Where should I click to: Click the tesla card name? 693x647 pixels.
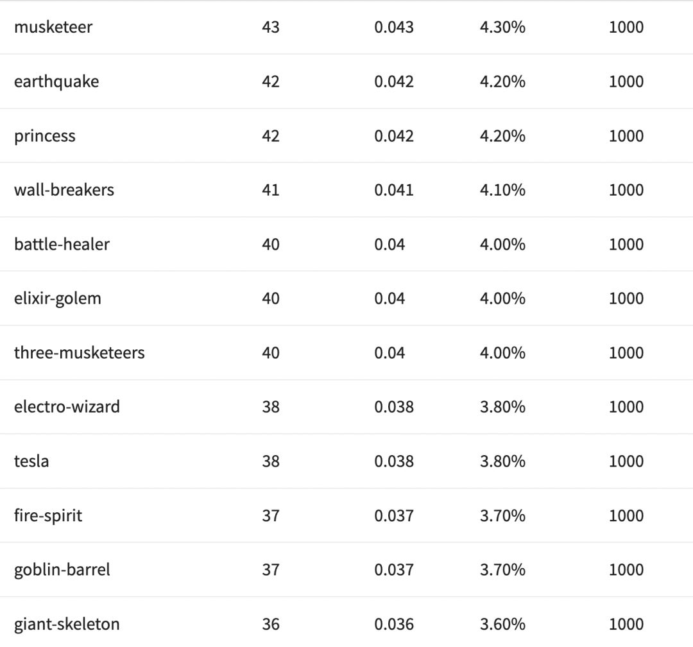pos(31,462)
